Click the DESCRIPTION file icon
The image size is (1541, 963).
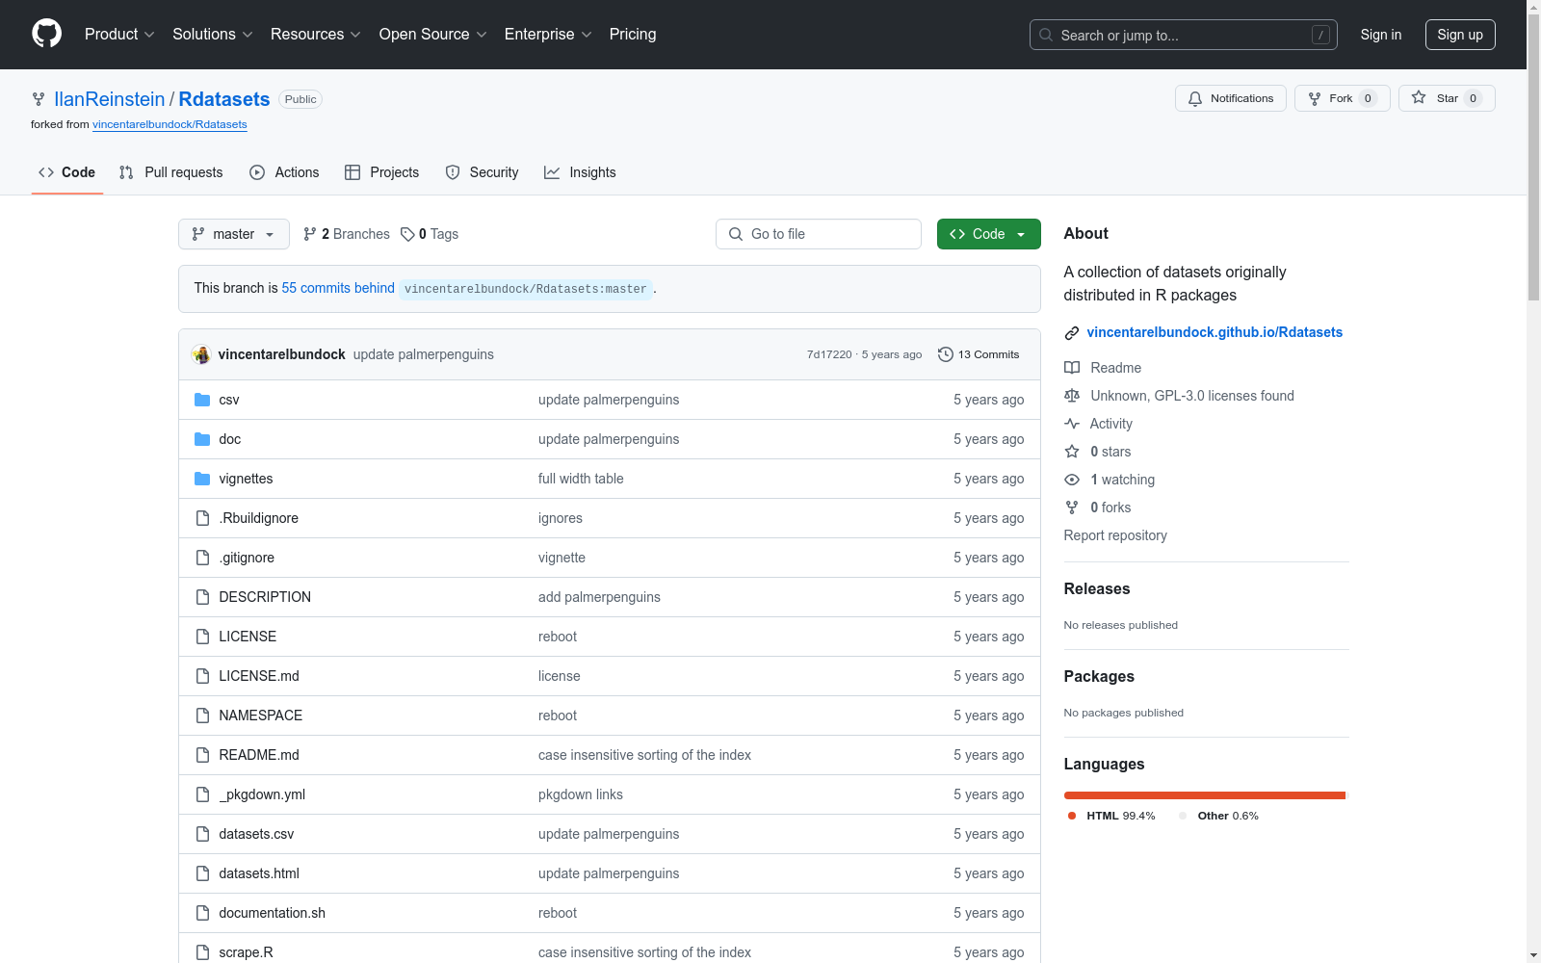click(x=202, y=597)
